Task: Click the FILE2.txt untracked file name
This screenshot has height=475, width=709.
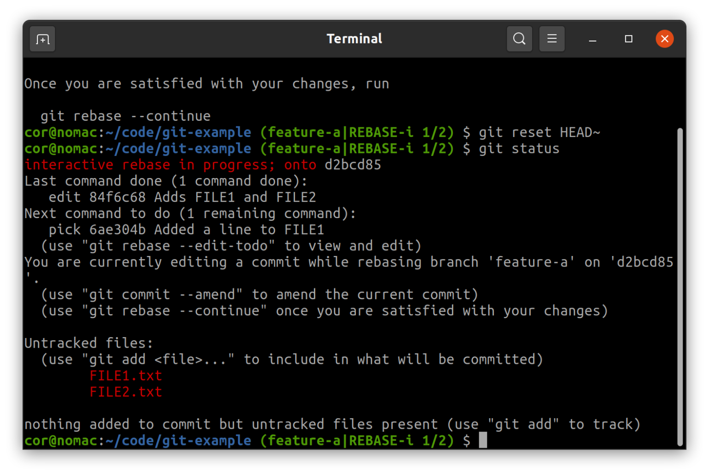Action: coord(126,392)
